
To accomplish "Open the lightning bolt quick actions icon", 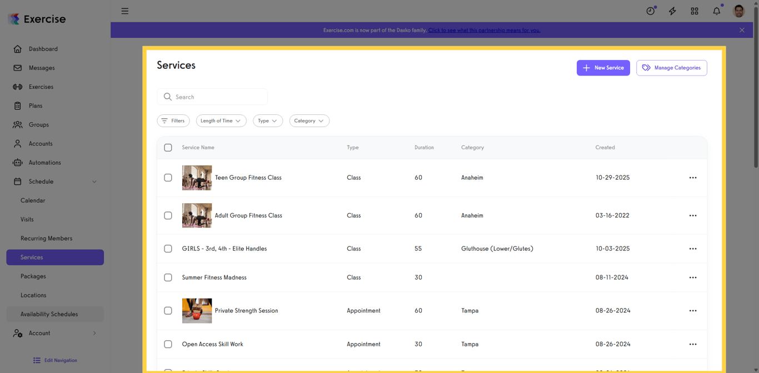I will pyautogui.click(x=672, y=11).
